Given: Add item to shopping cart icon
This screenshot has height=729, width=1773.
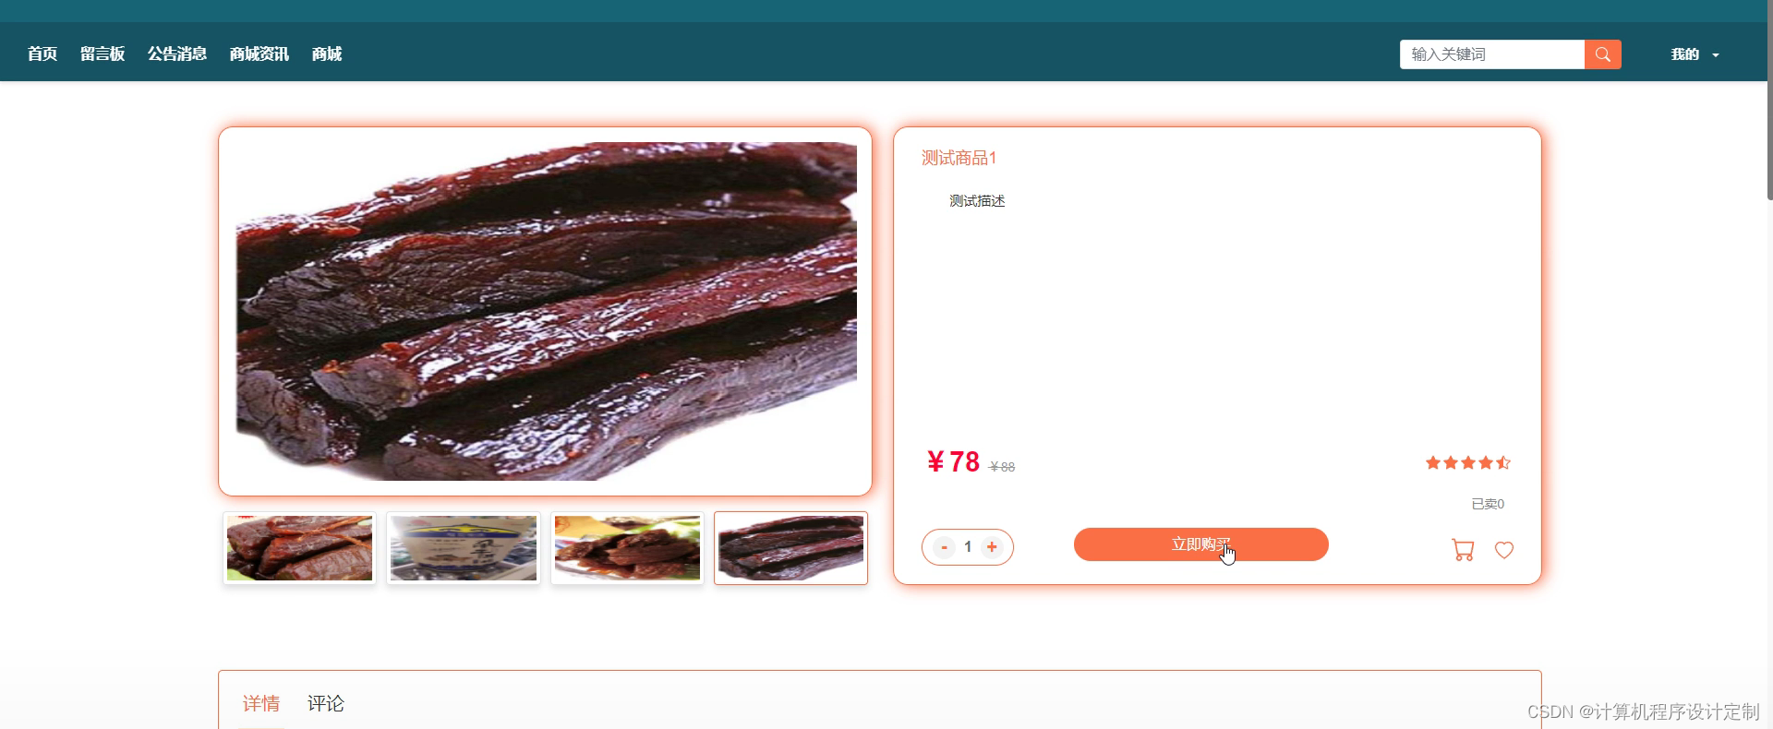Looking at the screenshot, I should (x=1463, y=550).
